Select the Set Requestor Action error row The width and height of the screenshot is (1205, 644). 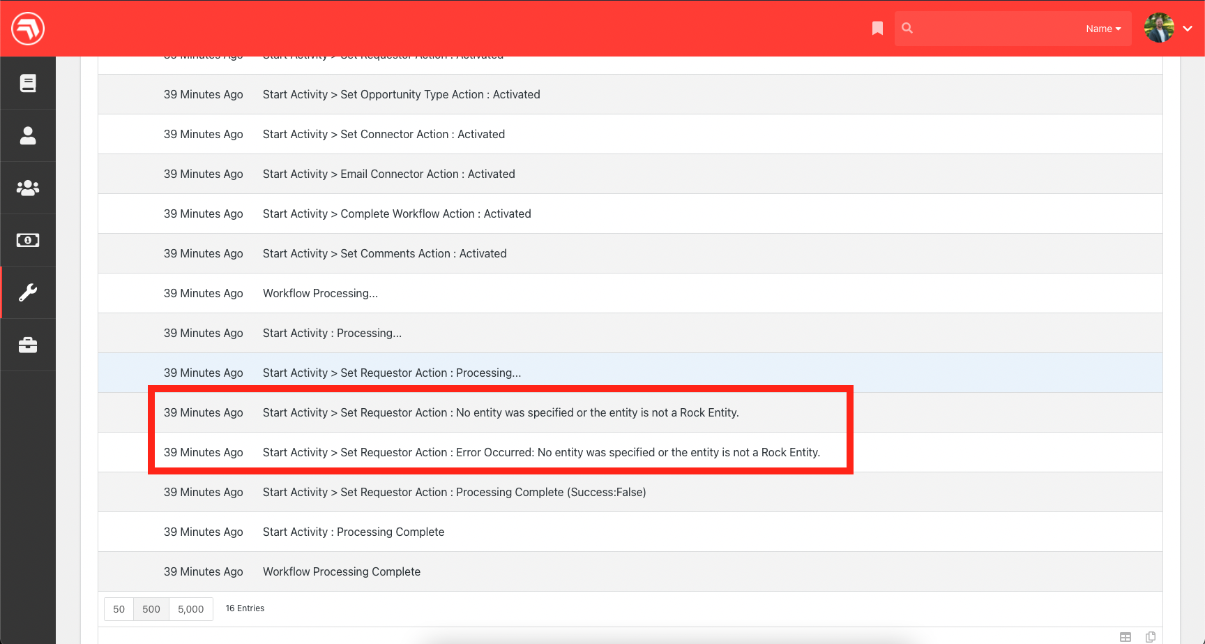pos(541,452)
